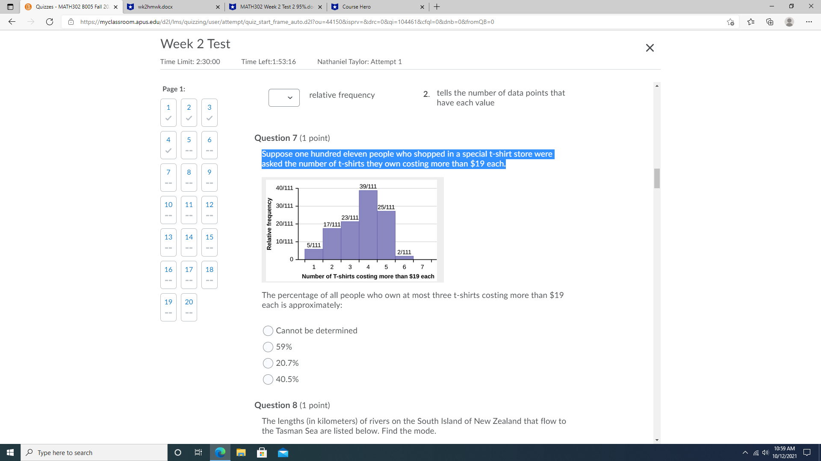Click the quiz close X button
The height and width of the screenshot is (461, 821).
pos(650,47)
